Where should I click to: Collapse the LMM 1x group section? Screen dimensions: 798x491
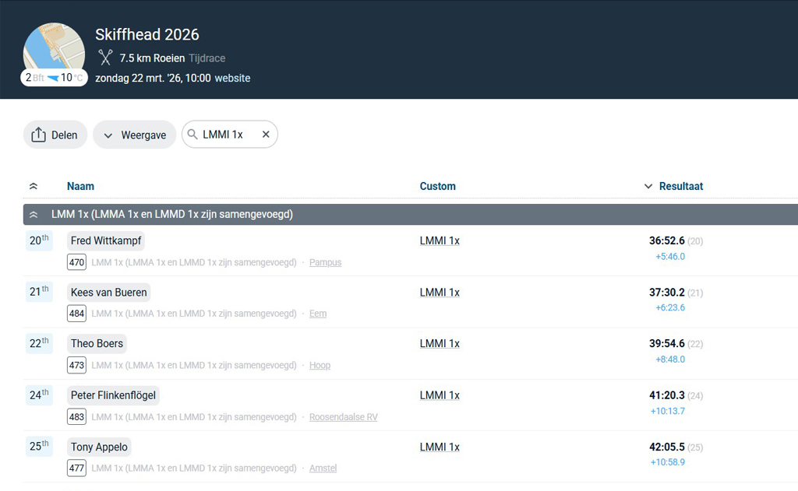[34, 215]
